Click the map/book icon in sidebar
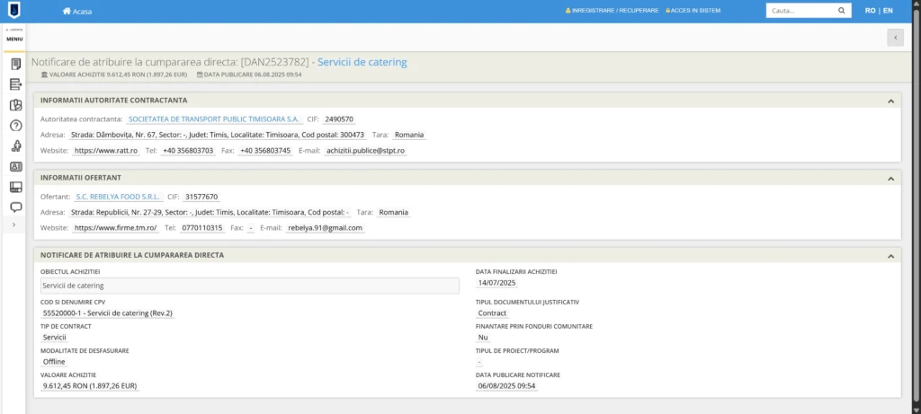The image size is (921, 414). [15, 105]
